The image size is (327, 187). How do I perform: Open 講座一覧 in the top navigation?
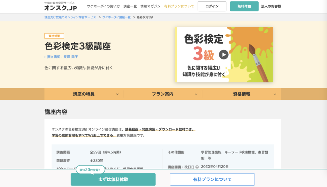[130, 6]
